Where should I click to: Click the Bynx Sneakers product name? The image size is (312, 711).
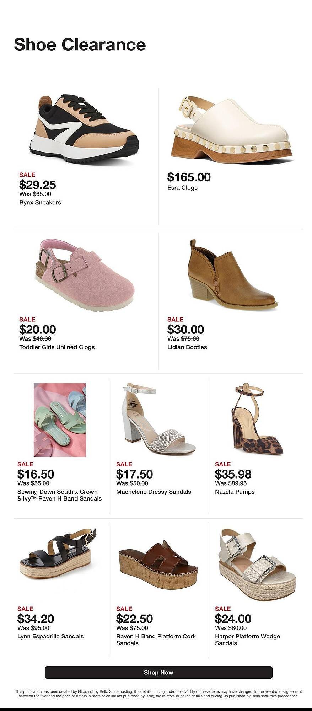tap(40, 203)
